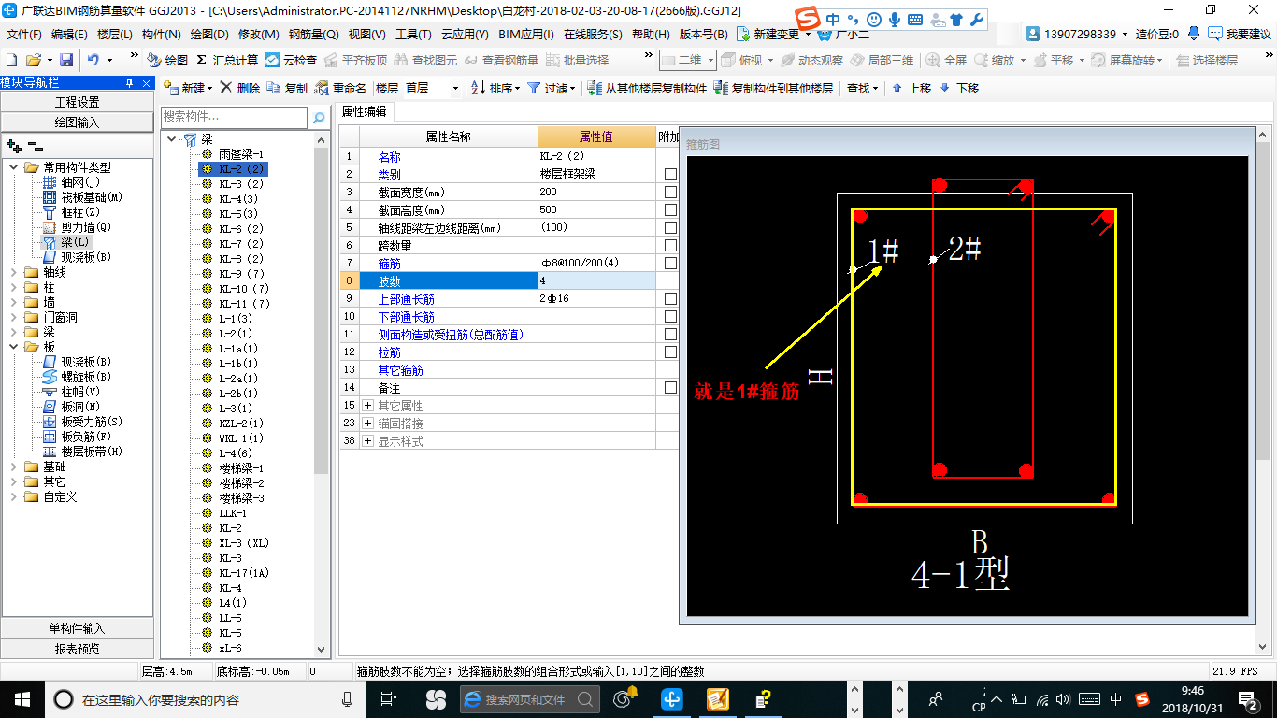Expand the 基础 tree node
The image size is (1277, 718).
pos(13,467)
